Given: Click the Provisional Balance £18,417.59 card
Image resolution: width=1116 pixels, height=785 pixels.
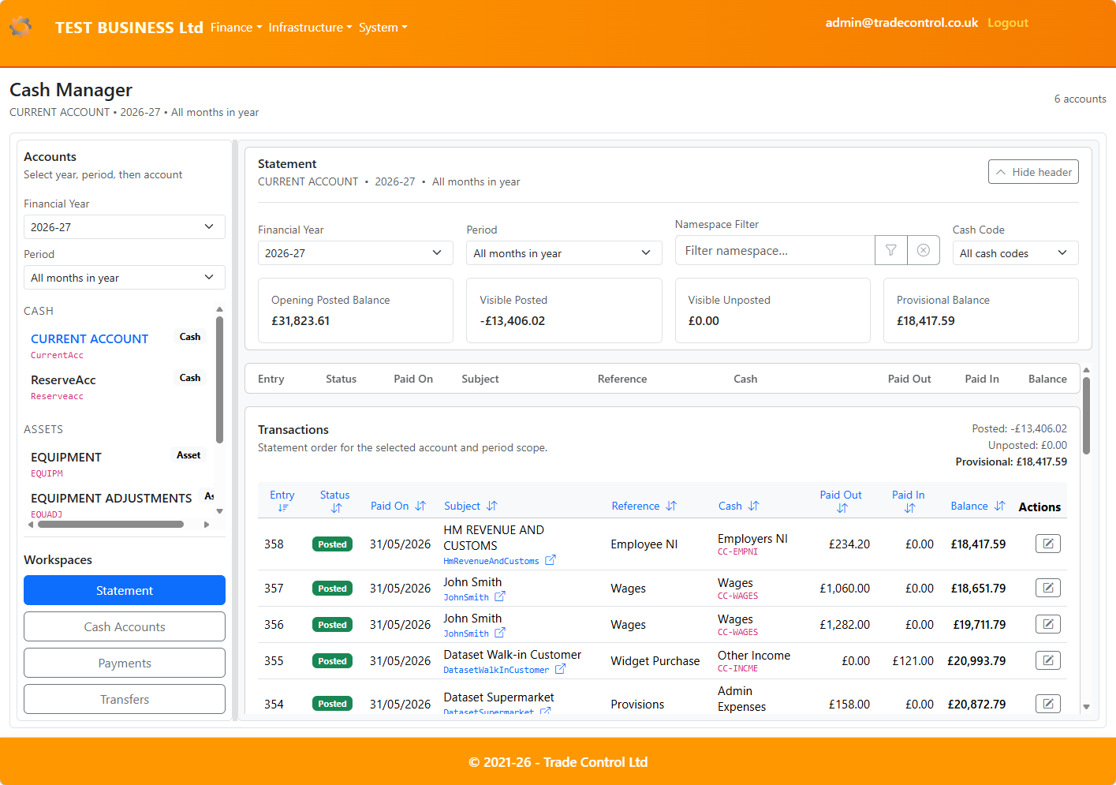Looking at the screenshot, I should coord(981,310).
